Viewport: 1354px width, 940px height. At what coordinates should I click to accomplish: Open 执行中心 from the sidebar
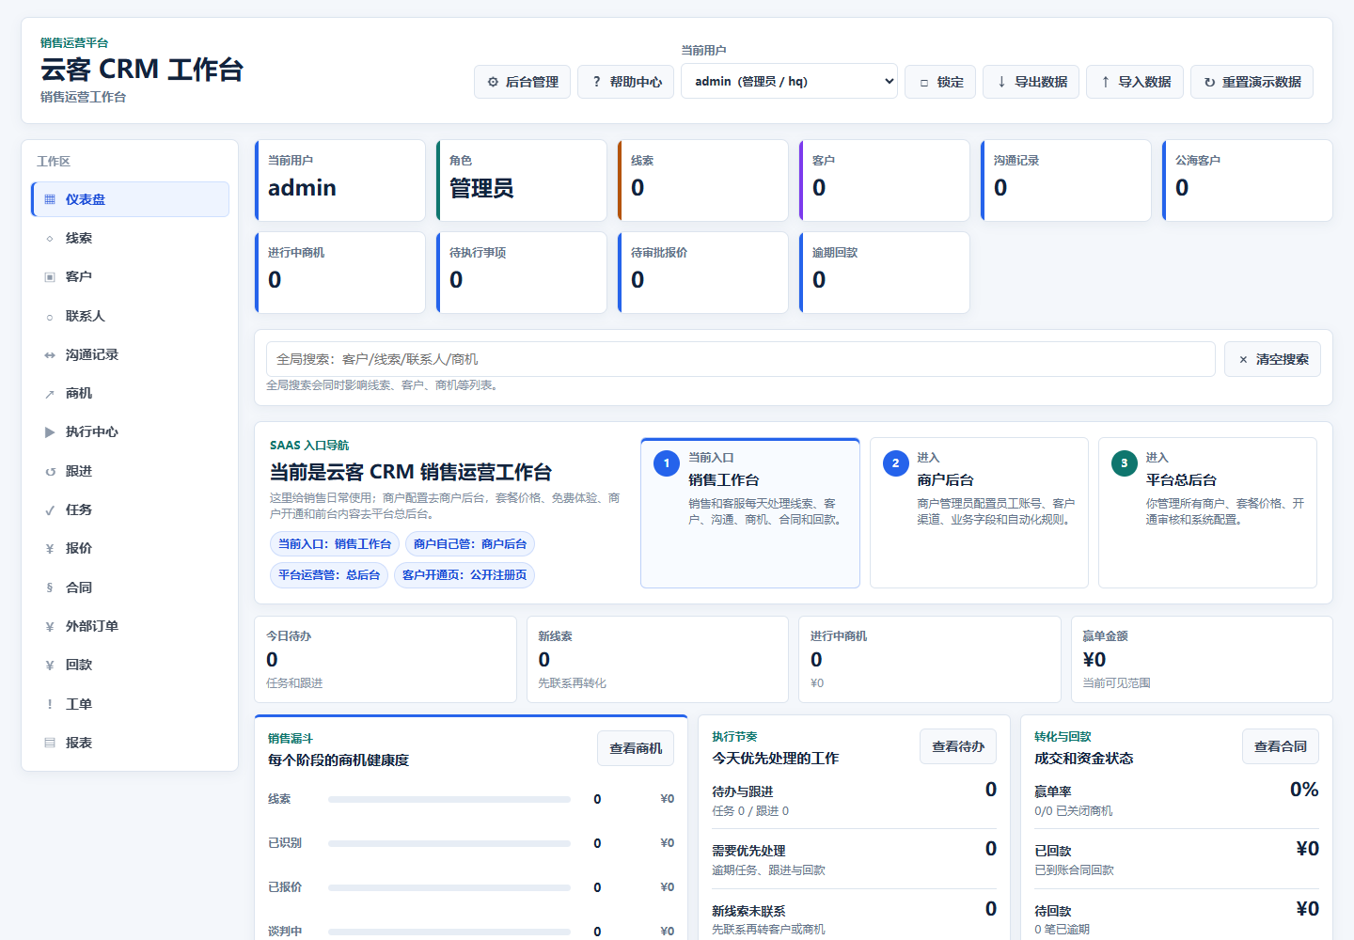point(130,432)
